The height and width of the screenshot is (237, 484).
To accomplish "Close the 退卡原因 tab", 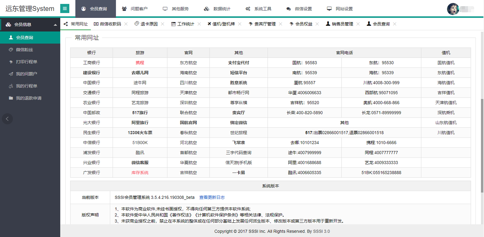I will (x=163, y=24).
